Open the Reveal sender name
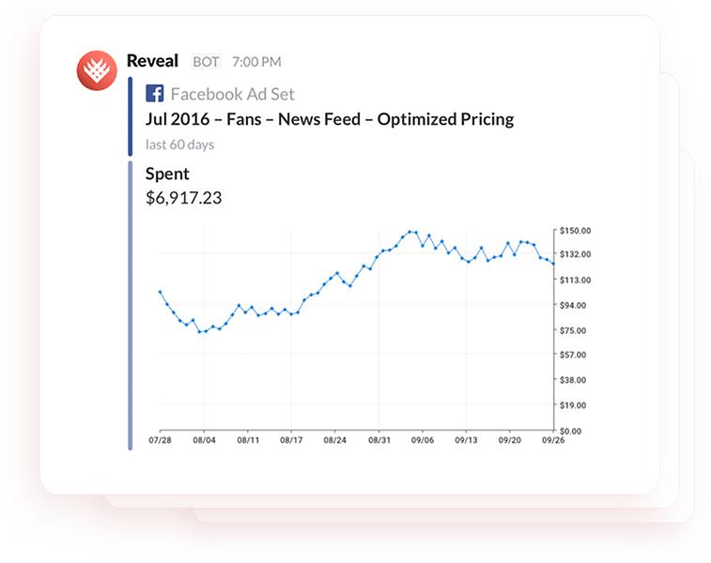The image size is (711, 563). click(152, 61)
